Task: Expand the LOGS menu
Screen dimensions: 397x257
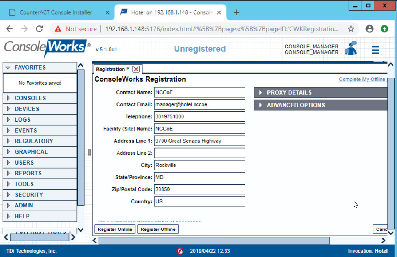Action: coord(40,119)
